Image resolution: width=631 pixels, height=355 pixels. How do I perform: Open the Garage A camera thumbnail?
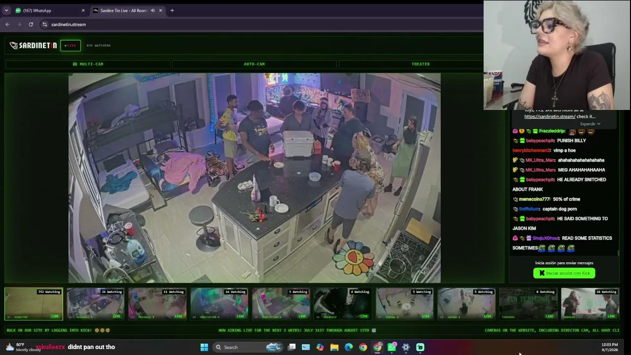[x=405, y=304]
